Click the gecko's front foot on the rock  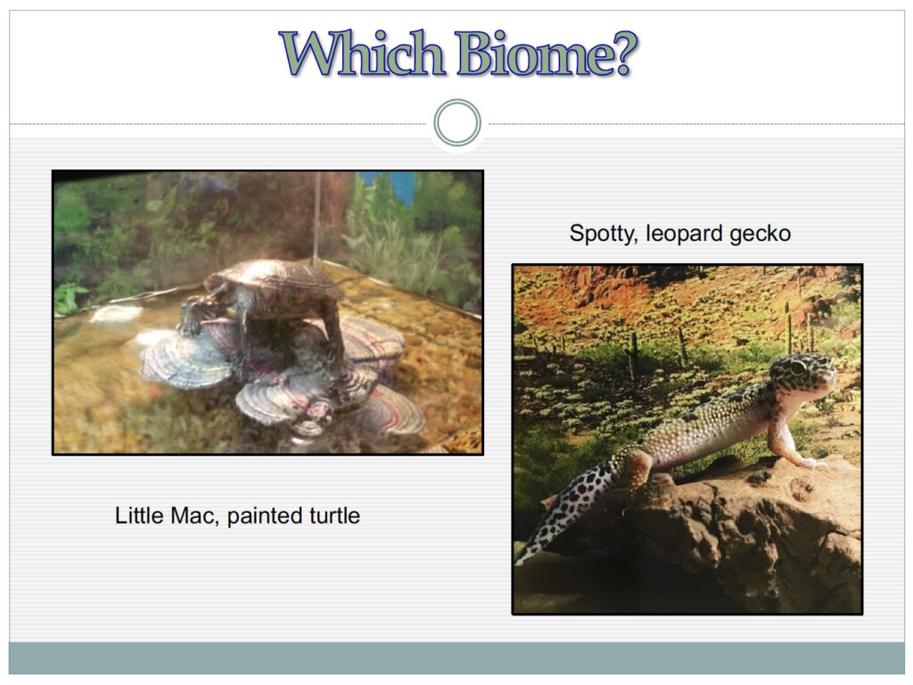(x=813, y=463)
